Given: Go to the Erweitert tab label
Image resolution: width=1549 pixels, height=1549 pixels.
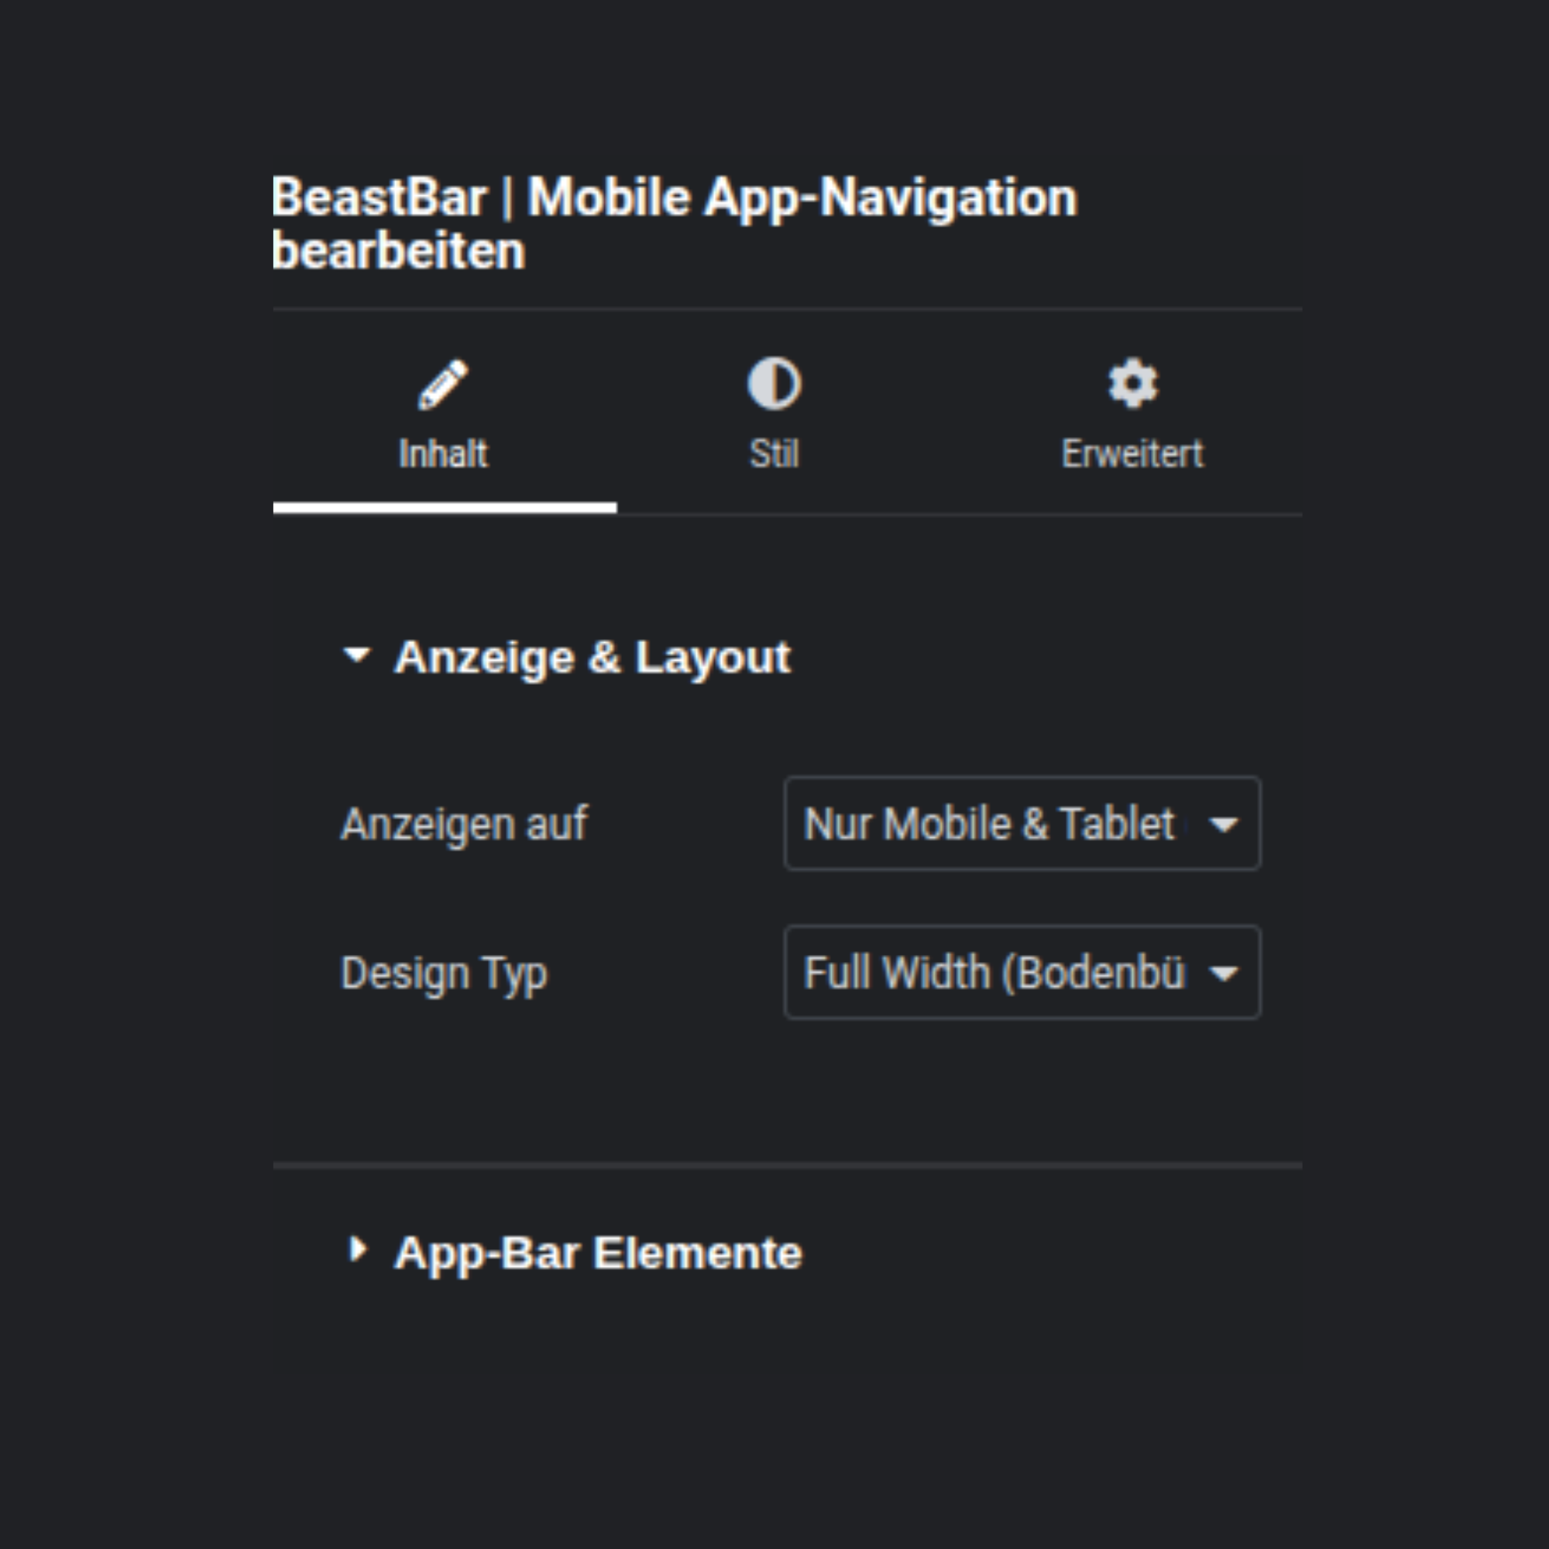Looking at the screenshot, I should 1132,454.
